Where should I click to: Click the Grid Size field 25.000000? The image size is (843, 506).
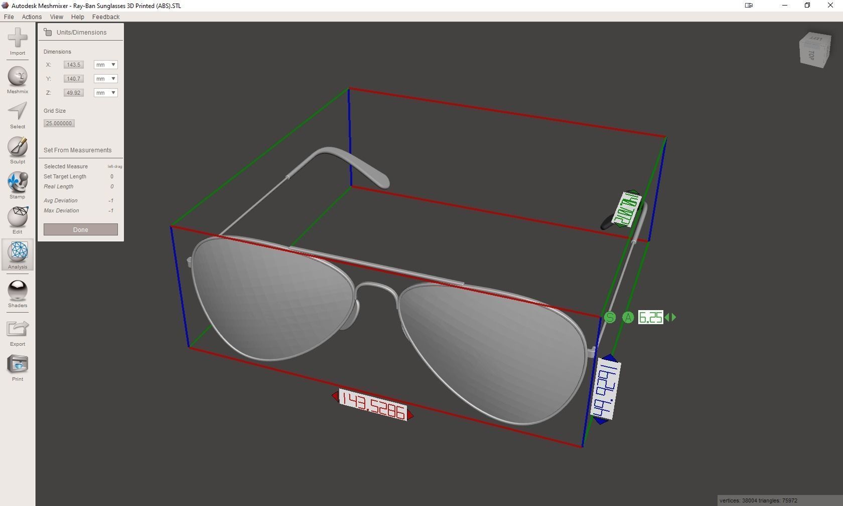pyautogui.click(x=59, y=123)
